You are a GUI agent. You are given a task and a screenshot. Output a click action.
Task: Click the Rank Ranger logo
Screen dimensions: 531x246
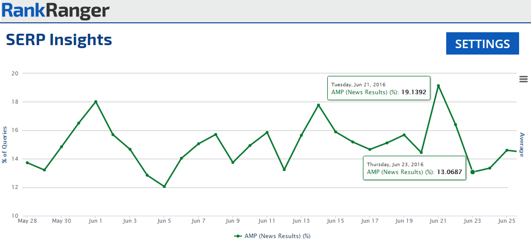(x=55, y=11)
